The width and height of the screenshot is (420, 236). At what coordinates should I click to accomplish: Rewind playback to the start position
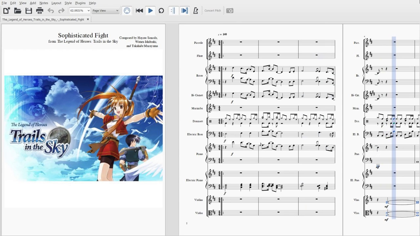(139, 10)
